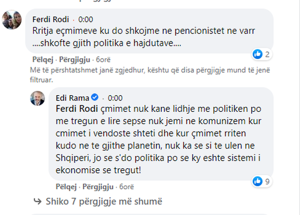Open the 9 reactions count on Edi Rama's reply
Screen dimensions: 300x215
pos(268,180)
